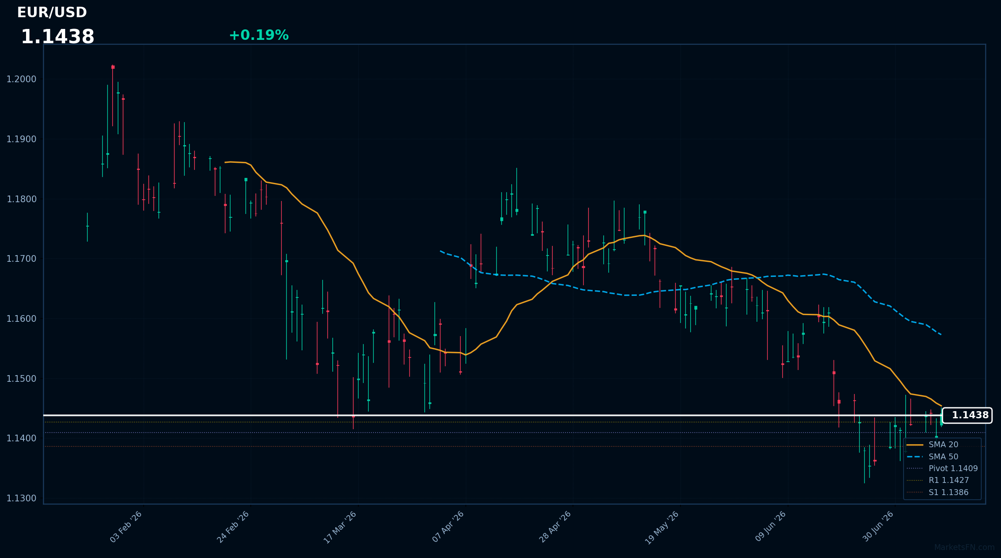Click the 1.2000 y-axis label
The width and height of the screenshot is (1001, 558).
(x=21, y=79)
